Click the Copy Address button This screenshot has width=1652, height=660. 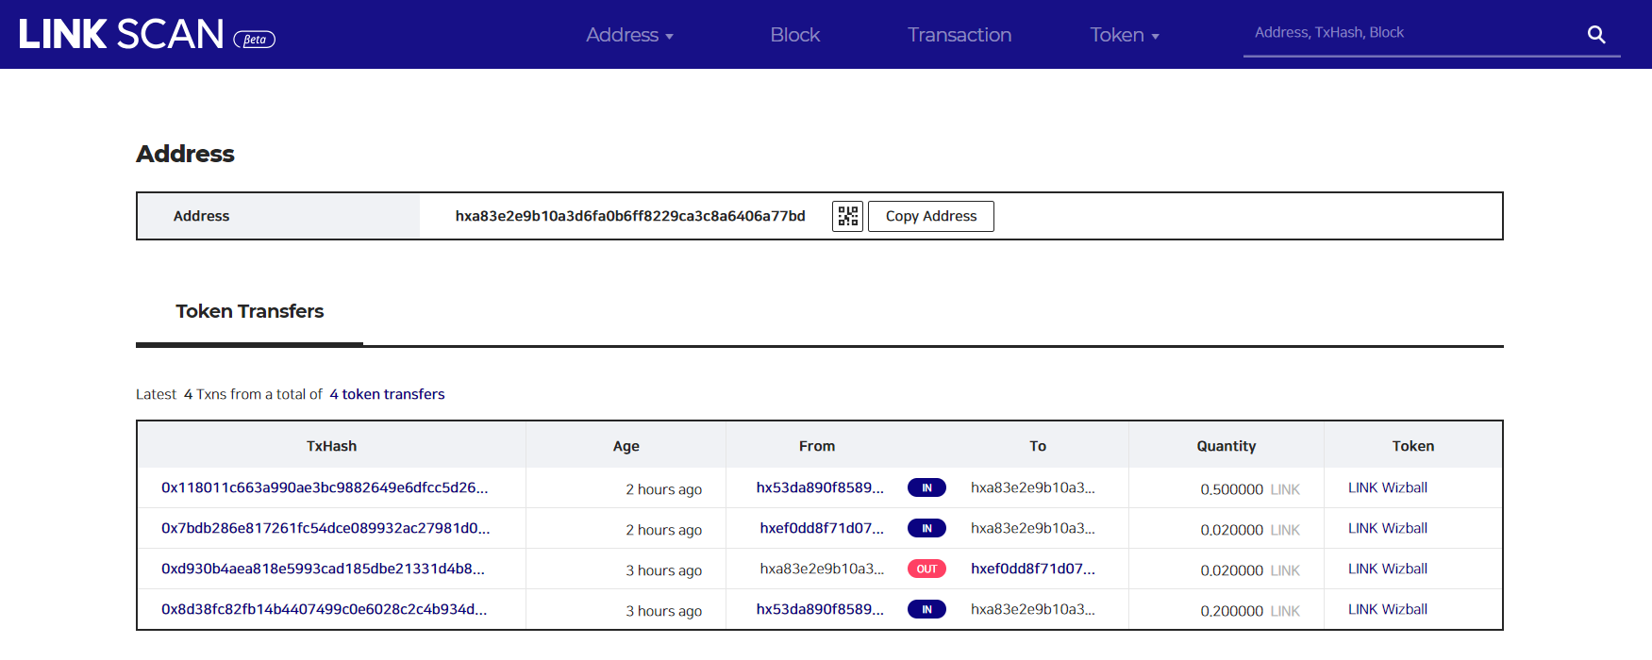(931, 216)
